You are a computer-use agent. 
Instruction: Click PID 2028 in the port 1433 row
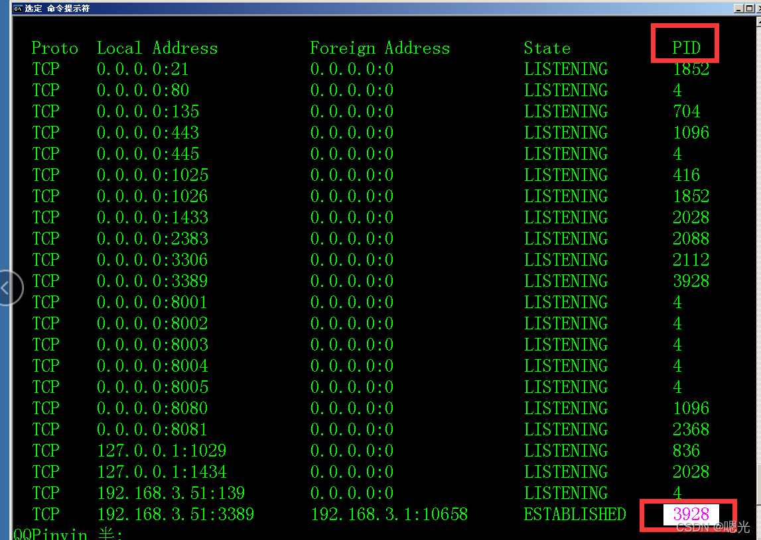pos(691,217)
